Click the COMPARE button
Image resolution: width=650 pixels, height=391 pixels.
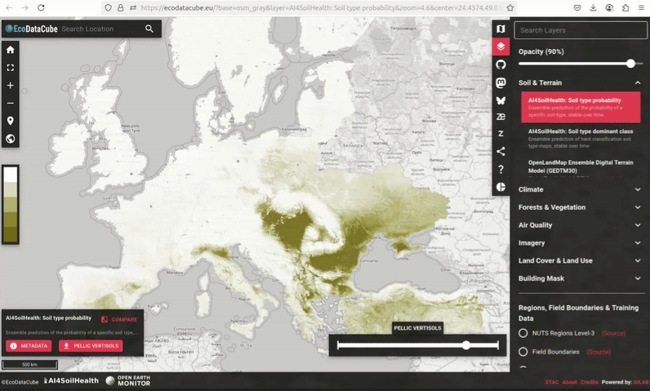coord(119,319)
